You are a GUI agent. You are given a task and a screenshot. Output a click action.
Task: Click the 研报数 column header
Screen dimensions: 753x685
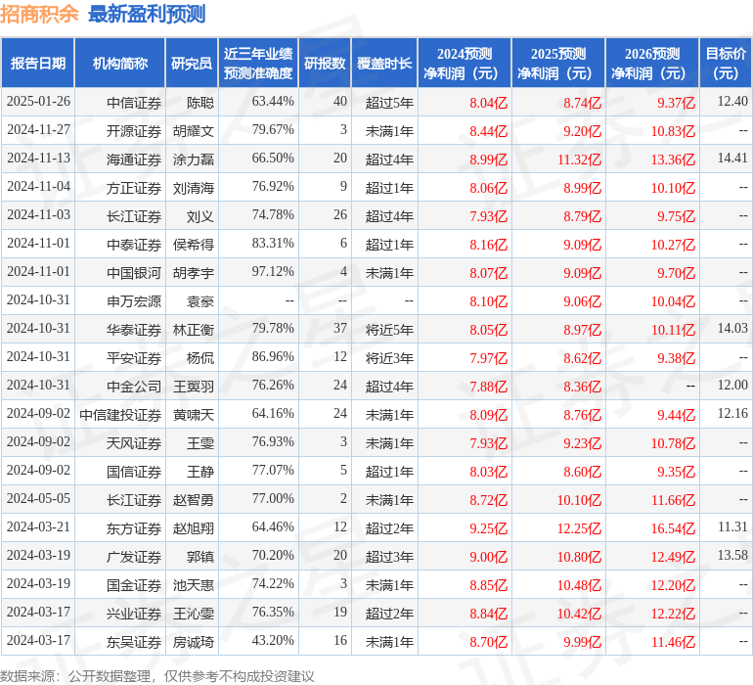pyautogui.click(x=325, y=64)
